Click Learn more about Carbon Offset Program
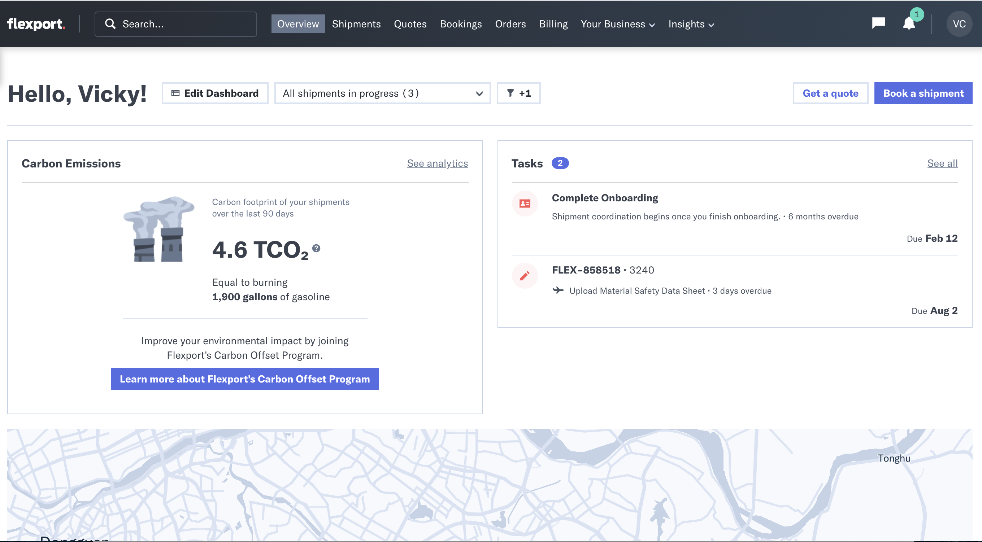982x542 pixels. (x=245, y=378)
